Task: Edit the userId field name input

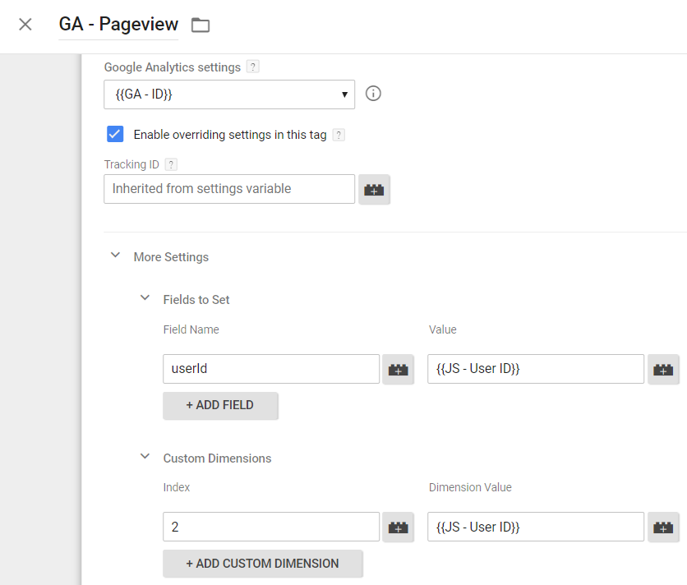Action: pos(271,369)
